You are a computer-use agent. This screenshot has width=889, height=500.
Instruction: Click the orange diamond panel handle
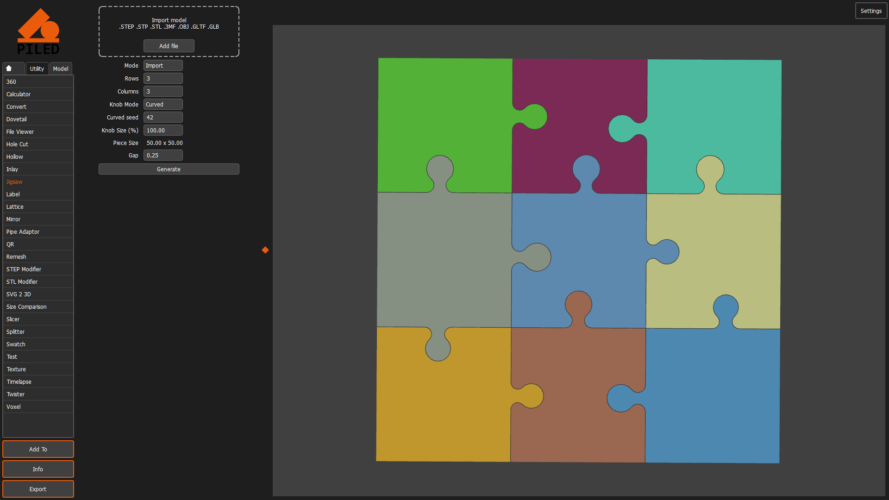click(265, 250)
